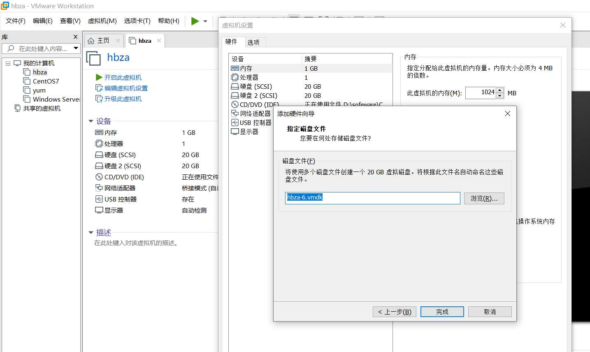Click the hbza-6.vmdk disk file field

click(x=373, y=198)
